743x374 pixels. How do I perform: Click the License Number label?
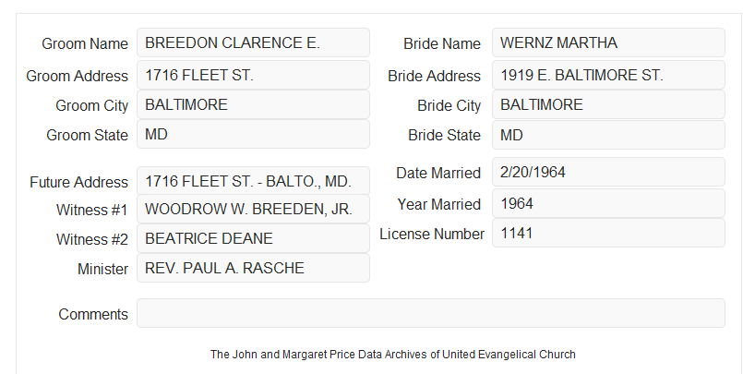pos(432,235)
